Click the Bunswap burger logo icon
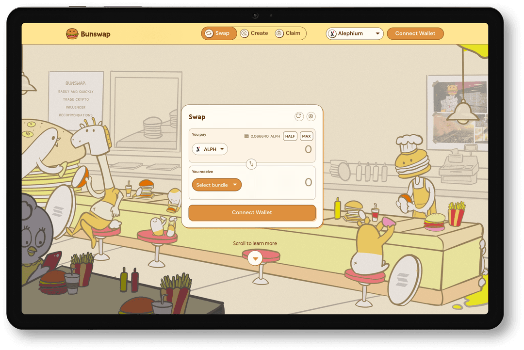This screenshot has width=524, height=350. (x=72, y=34)
